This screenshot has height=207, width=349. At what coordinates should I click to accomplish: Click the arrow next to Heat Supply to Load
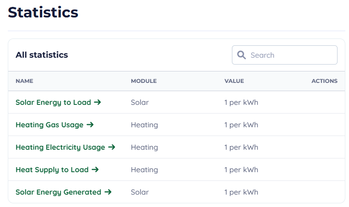pos(95,169)
